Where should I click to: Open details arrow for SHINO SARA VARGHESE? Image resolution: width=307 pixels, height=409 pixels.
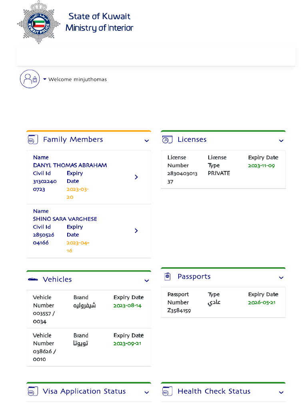[136, 231]
